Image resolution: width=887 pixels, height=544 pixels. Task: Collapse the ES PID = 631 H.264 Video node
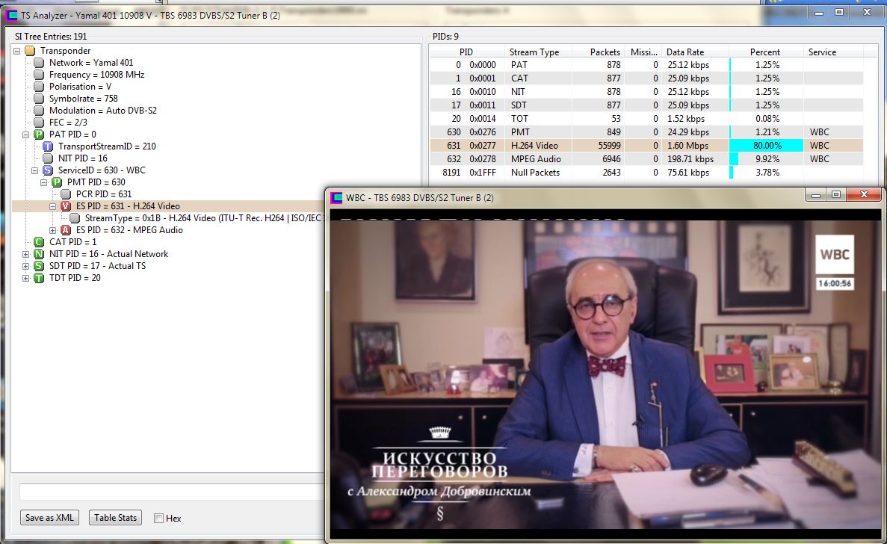(x=53, y=206)
